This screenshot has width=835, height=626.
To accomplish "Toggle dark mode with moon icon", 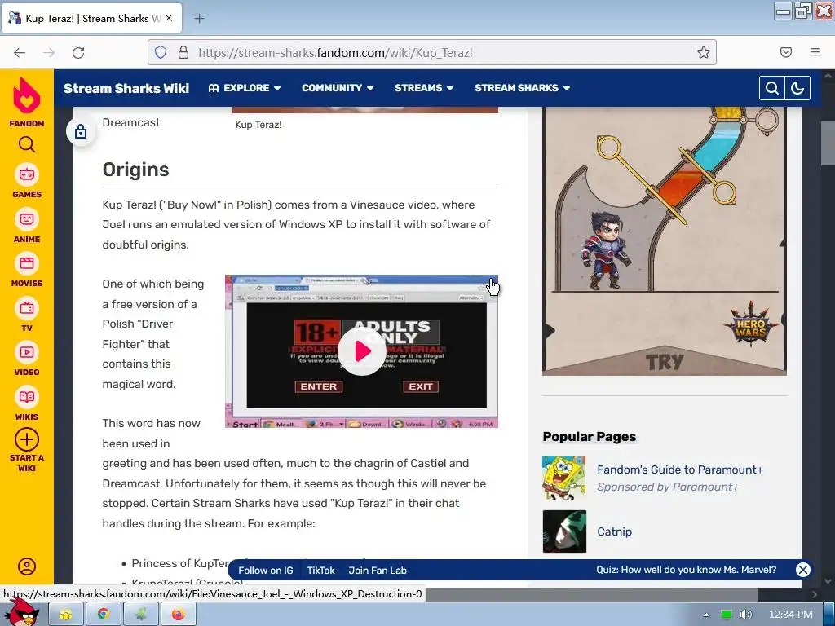I will pyautogui.click(x=797, y=88).
